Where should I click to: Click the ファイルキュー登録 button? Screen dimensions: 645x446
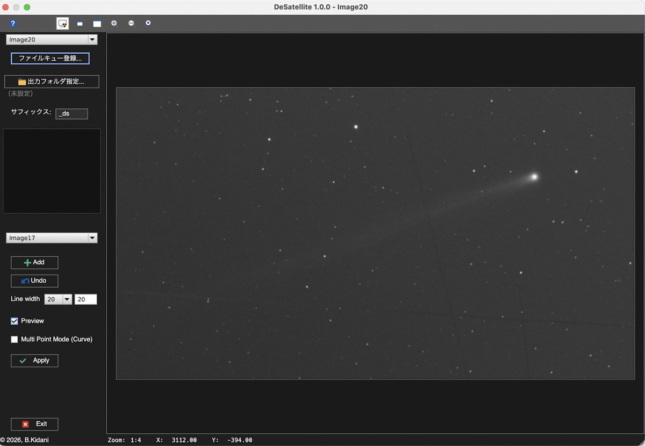pos(50,58)
